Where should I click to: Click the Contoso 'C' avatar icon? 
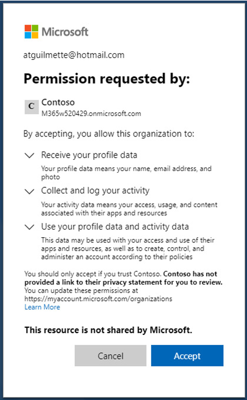(32, 107)
